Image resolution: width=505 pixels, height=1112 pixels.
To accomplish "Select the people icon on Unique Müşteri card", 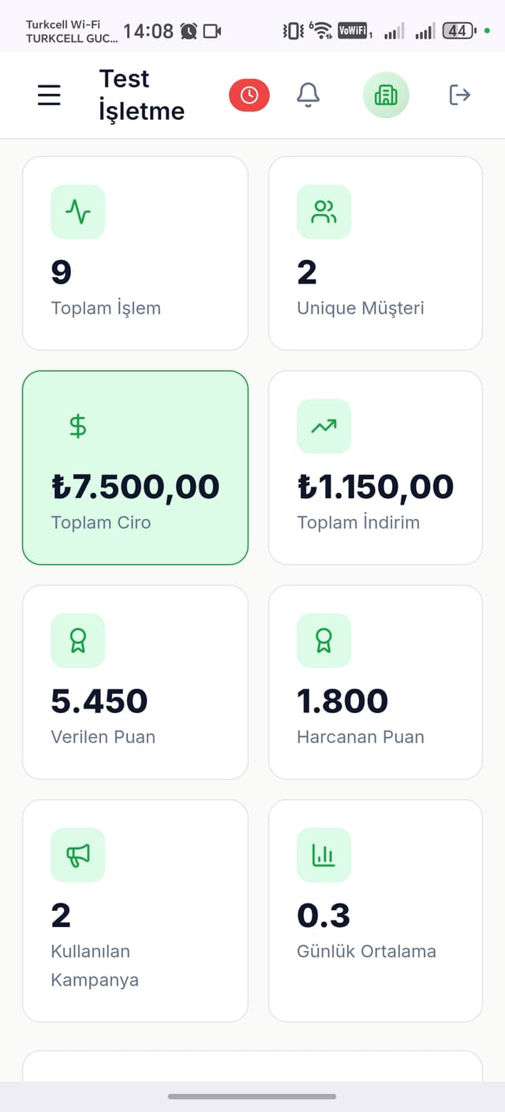I will [x=324, y=212].
